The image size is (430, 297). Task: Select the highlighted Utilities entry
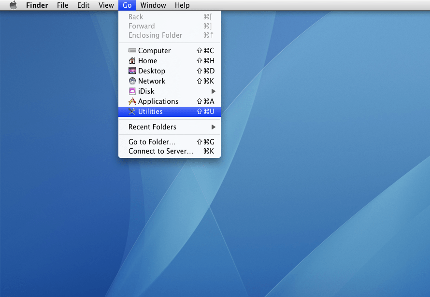(x=170, y=112)
